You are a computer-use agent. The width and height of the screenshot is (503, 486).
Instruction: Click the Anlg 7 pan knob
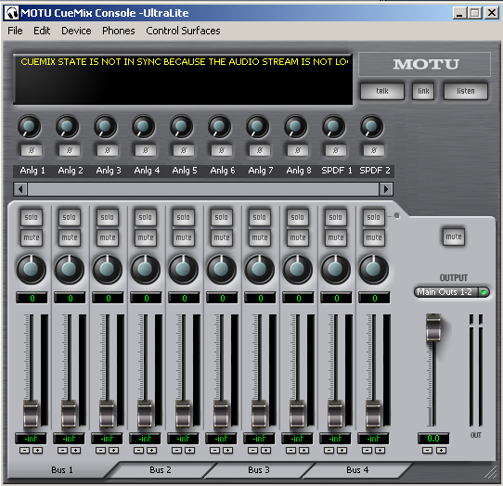pos(260,269)
